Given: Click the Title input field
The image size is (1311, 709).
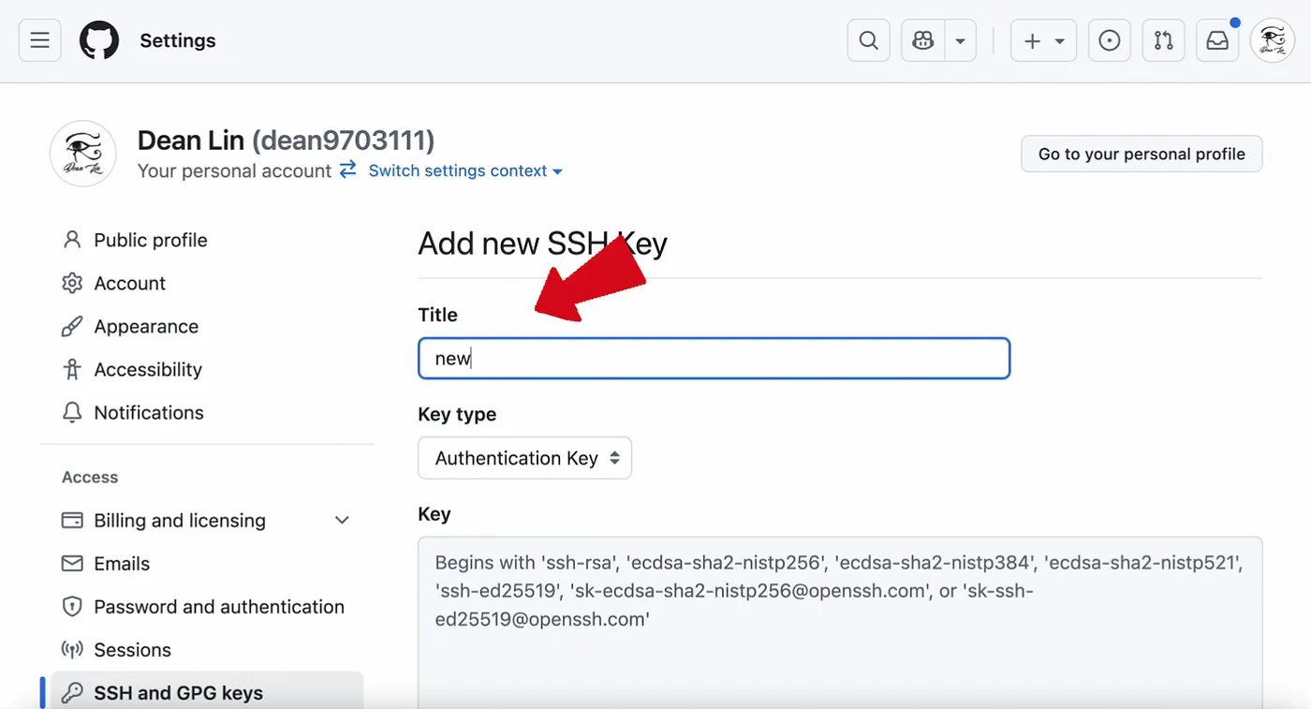Looking at the screenshot, I should [714, 359].
